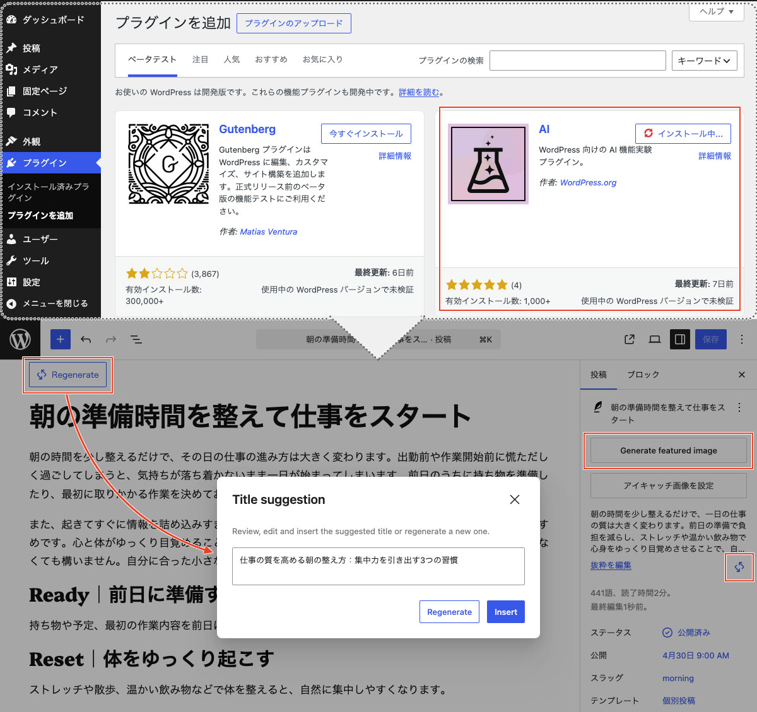Click the AI plugin flask thumbnail
757x712 pixels.
coord(488,164)
